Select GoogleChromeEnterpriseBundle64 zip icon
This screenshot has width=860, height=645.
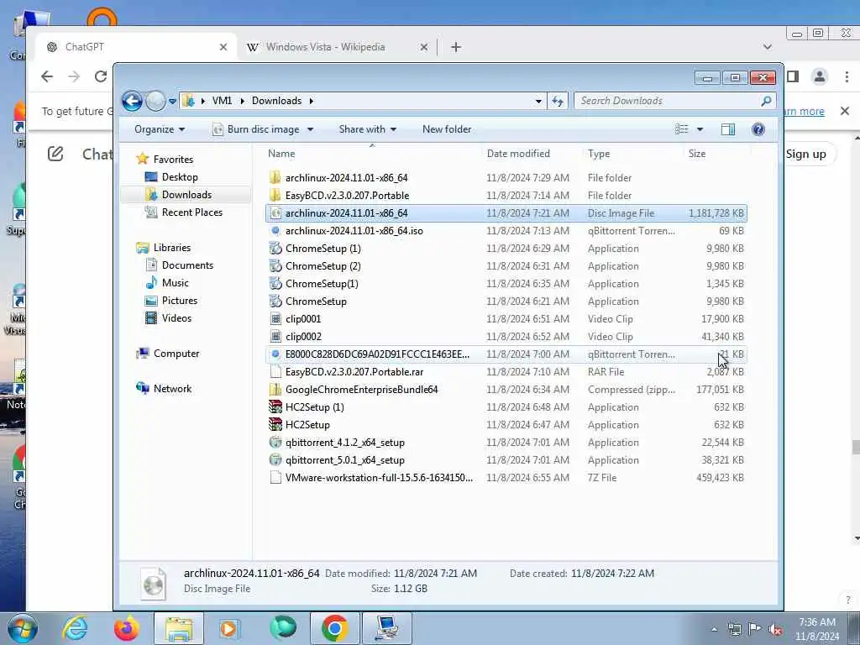275,390
